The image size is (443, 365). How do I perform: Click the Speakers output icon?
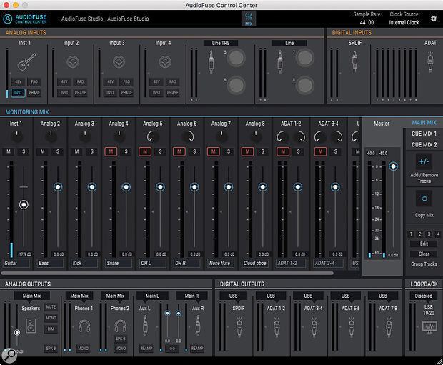tap(31, 326)
